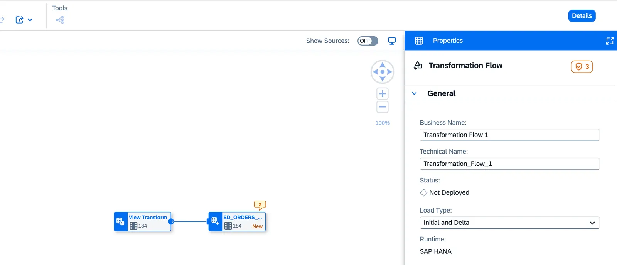Click the auto layout icon under Tools
The image size is (617, 265).
pos(60,20)
